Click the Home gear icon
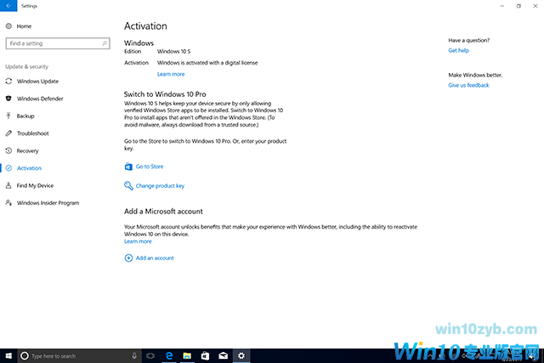 click(8, 26)
